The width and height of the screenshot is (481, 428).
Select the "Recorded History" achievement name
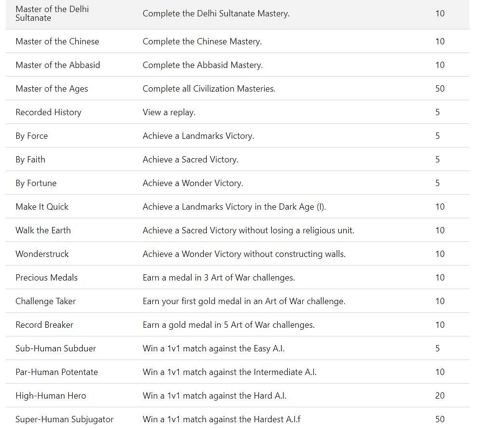48,112
